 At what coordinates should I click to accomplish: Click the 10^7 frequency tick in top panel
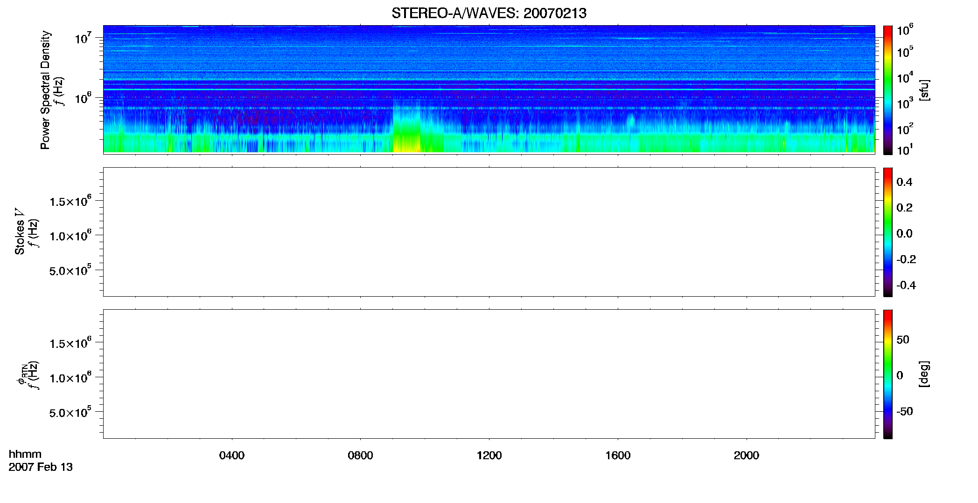83,38
